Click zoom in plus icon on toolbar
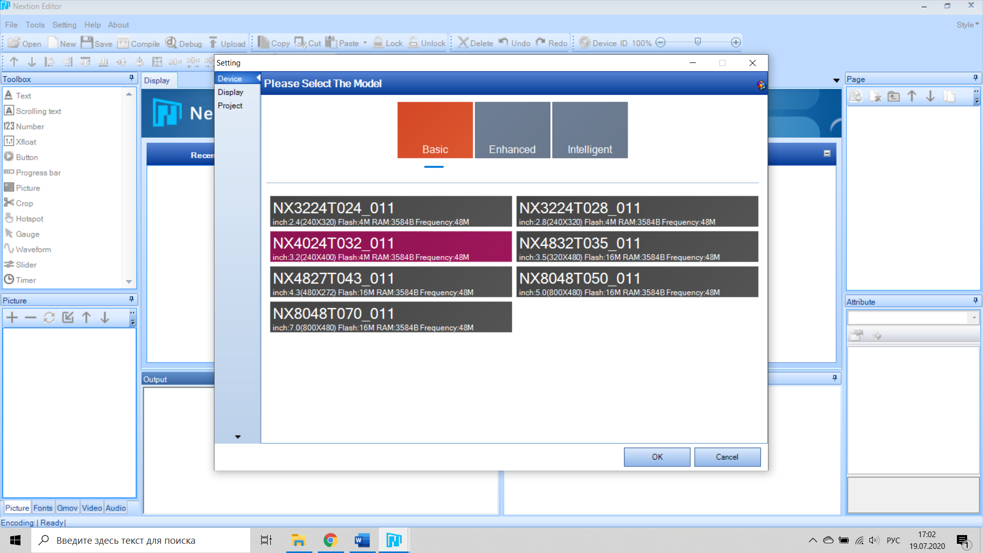Viewport: 983px width, 553px height. [736, 42]
